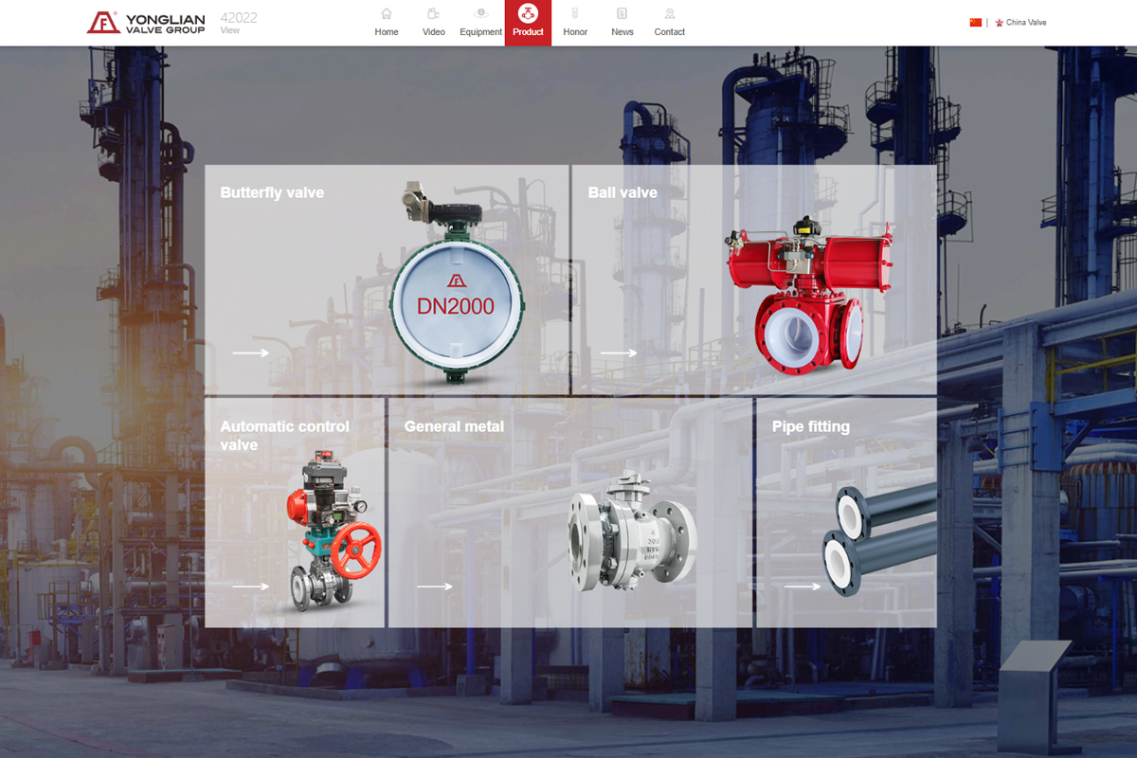Image resolution: width=1137 pixels, height=758 pixels.
Task: Click the Chinese flag language icon
Action: (x=975, y=23)
